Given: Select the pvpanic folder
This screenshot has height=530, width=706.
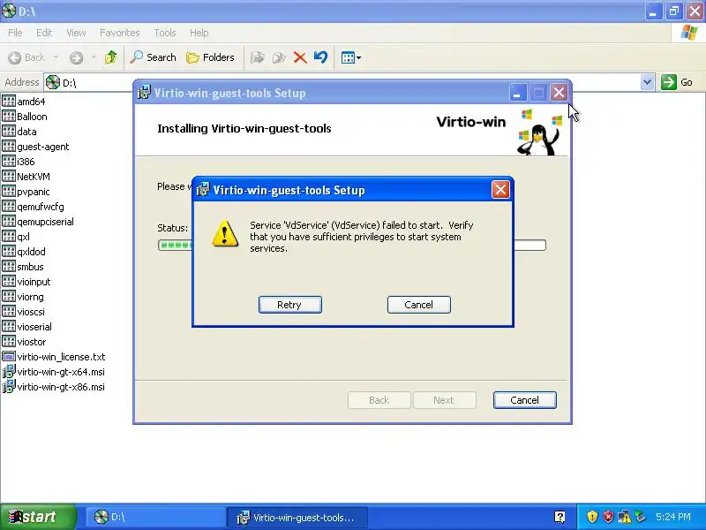Looking at the screenshot, I should [x=26, y=192].
